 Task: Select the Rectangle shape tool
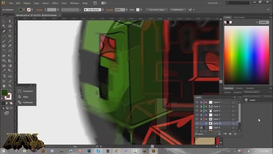[10, 36]
